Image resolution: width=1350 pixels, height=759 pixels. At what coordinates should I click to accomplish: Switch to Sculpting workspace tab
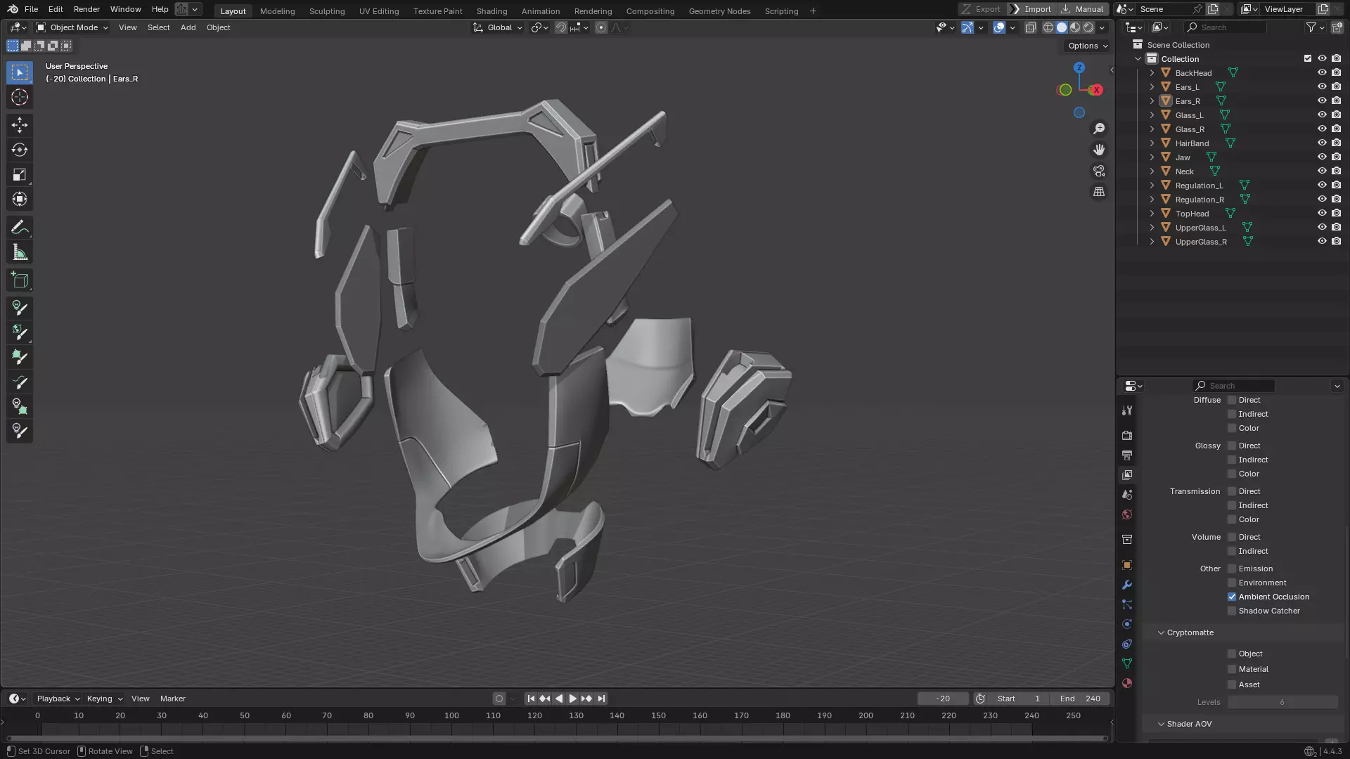(327, 11)
